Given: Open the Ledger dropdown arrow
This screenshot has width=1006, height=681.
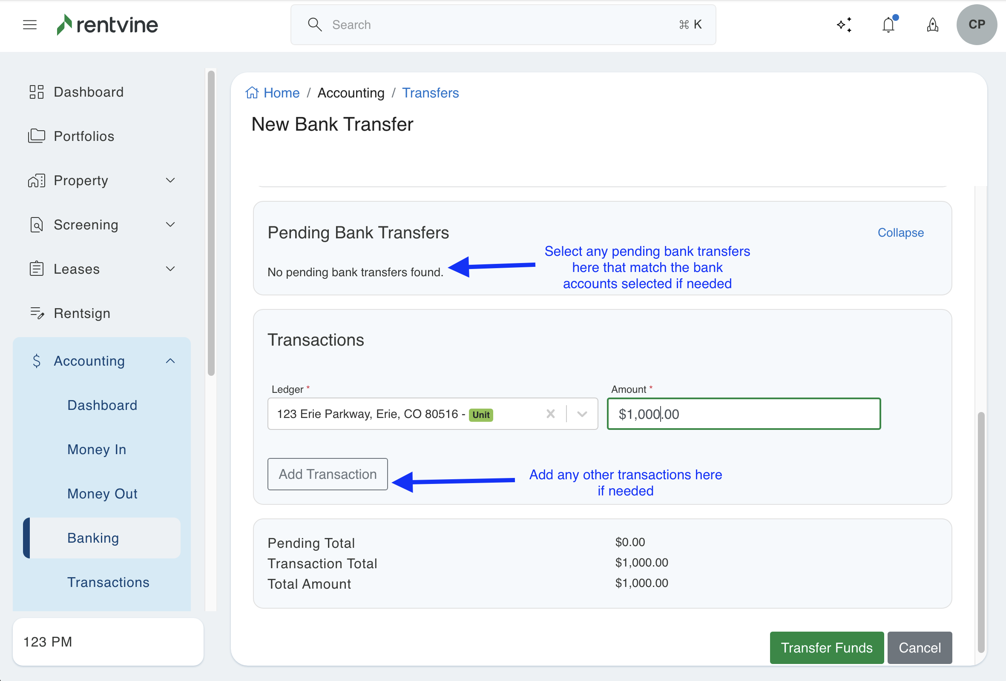Looking at the screenshot, I should coord(582,414).
